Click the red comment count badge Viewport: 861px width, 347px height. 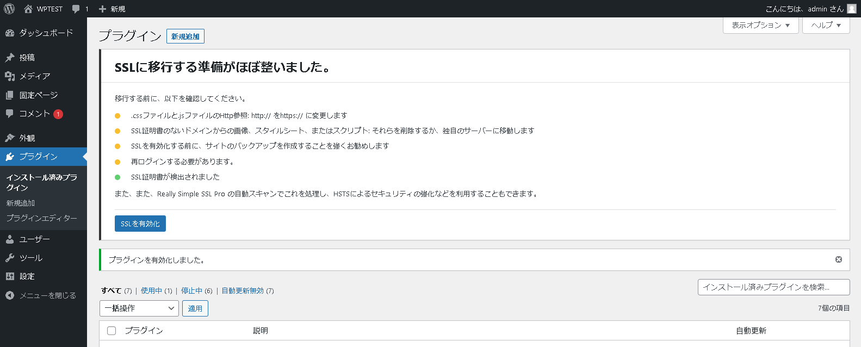click(x=58, y=114)
